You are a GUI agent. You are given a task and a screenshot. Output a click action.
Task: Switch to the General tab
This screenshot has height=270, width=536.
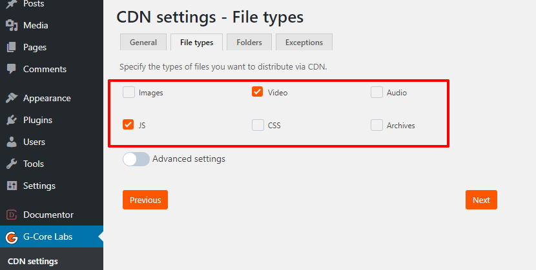(143, 43)
